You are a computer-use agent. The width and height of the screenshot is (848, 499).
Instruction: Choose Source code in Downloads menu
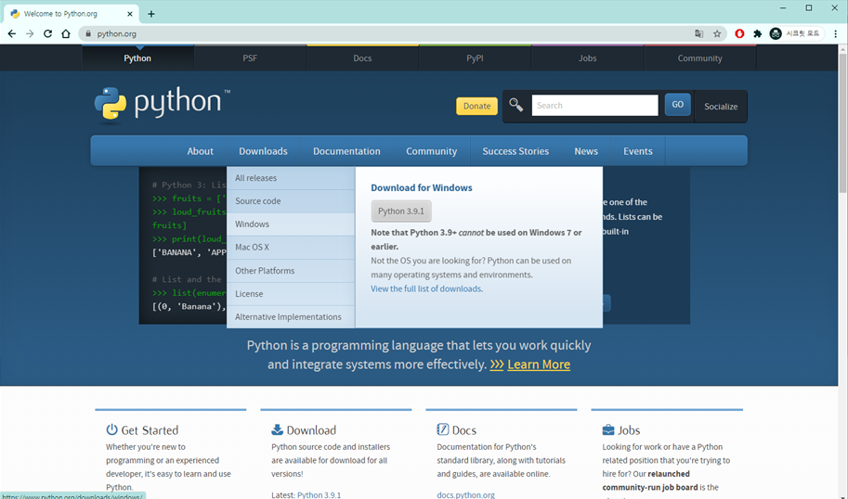pos(291,201)
